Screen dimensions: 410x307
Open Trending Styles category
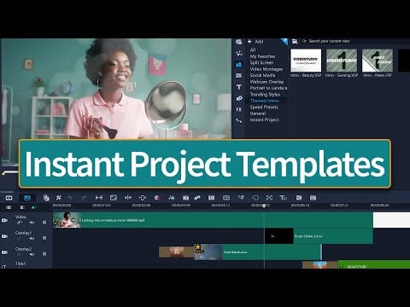click(265, 95)
